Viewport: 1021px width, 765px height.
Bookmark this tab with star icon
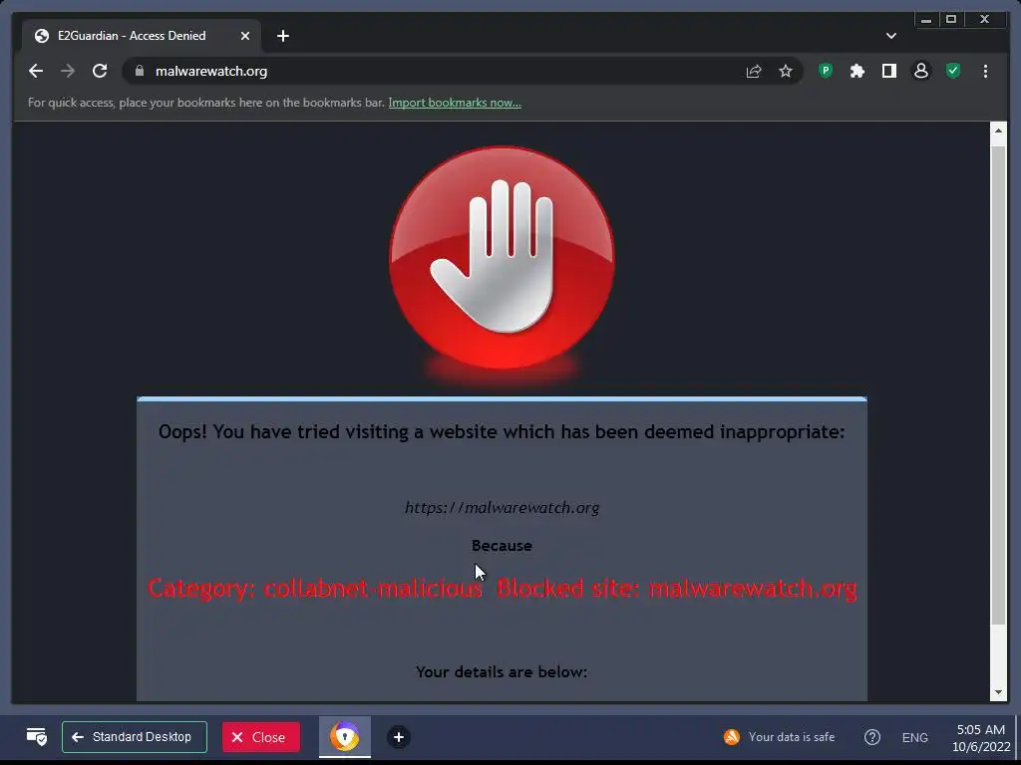click(786, 71)
